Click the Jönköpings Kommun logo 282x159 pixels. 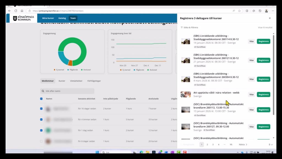coord(23,18)
